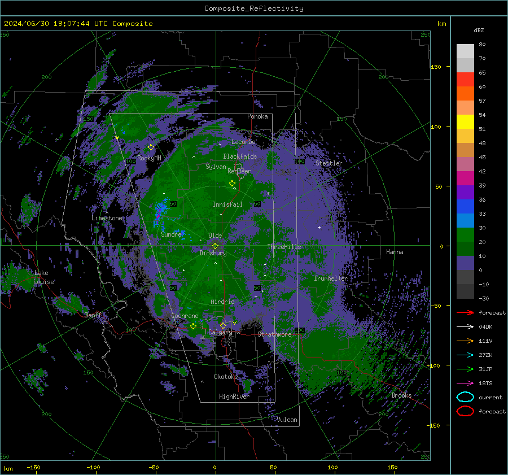Click the yellow diamond marker above Calgary

coord(223,325)
